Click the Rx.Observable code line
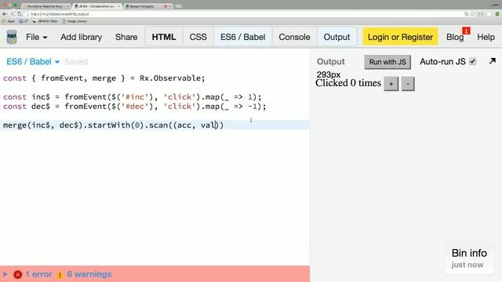The width and height of the screenshot is (502, 282). pos(104,78)
